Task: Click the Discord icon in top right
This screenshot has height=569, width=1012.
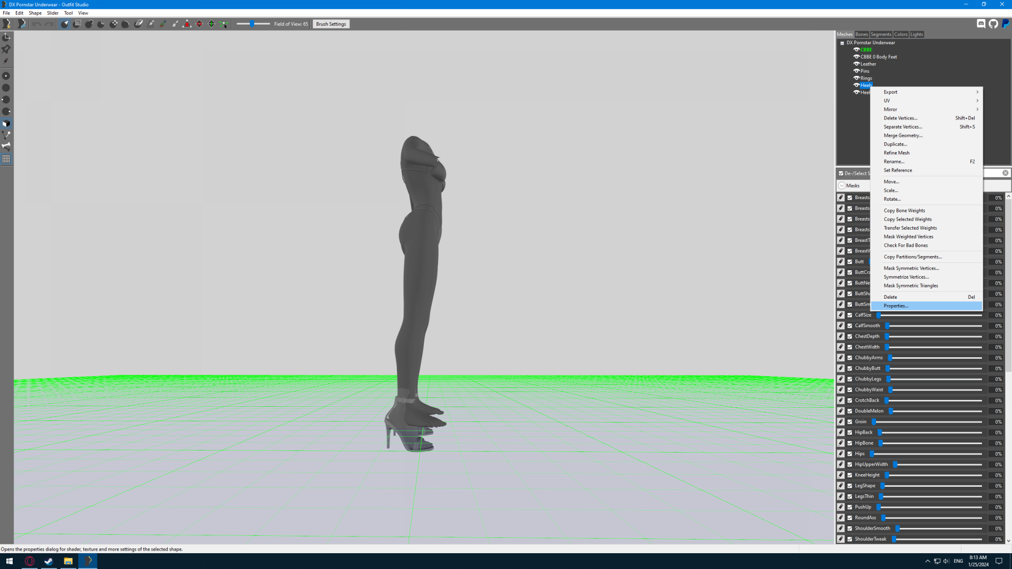Action: 981,24
